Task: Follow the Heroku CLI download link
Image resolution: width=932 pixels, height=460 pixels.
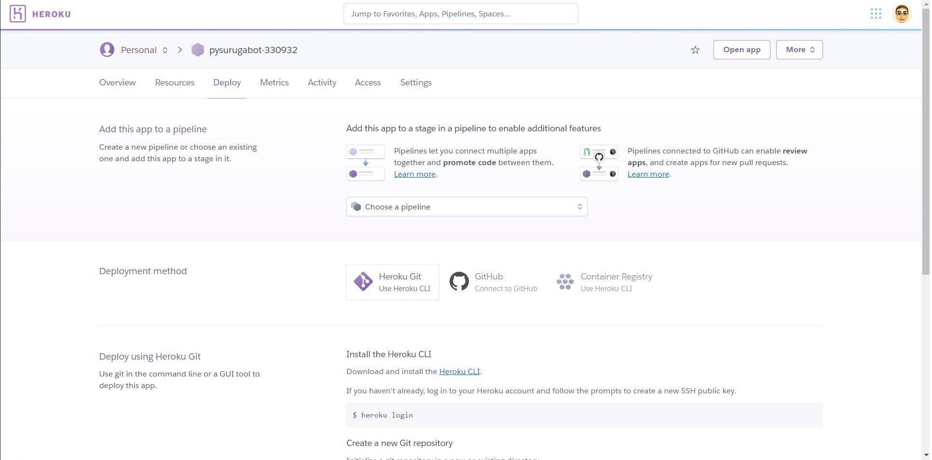Action: pos(459,371)
